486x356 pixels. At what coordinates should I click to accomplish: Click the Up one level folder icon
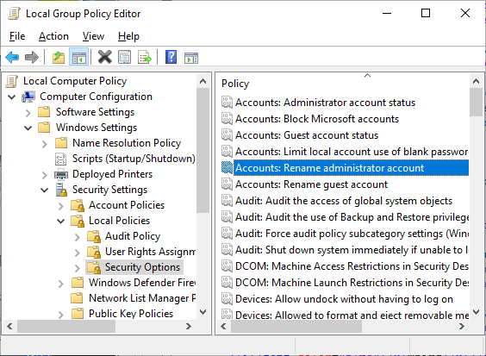[x=59, y=58]
